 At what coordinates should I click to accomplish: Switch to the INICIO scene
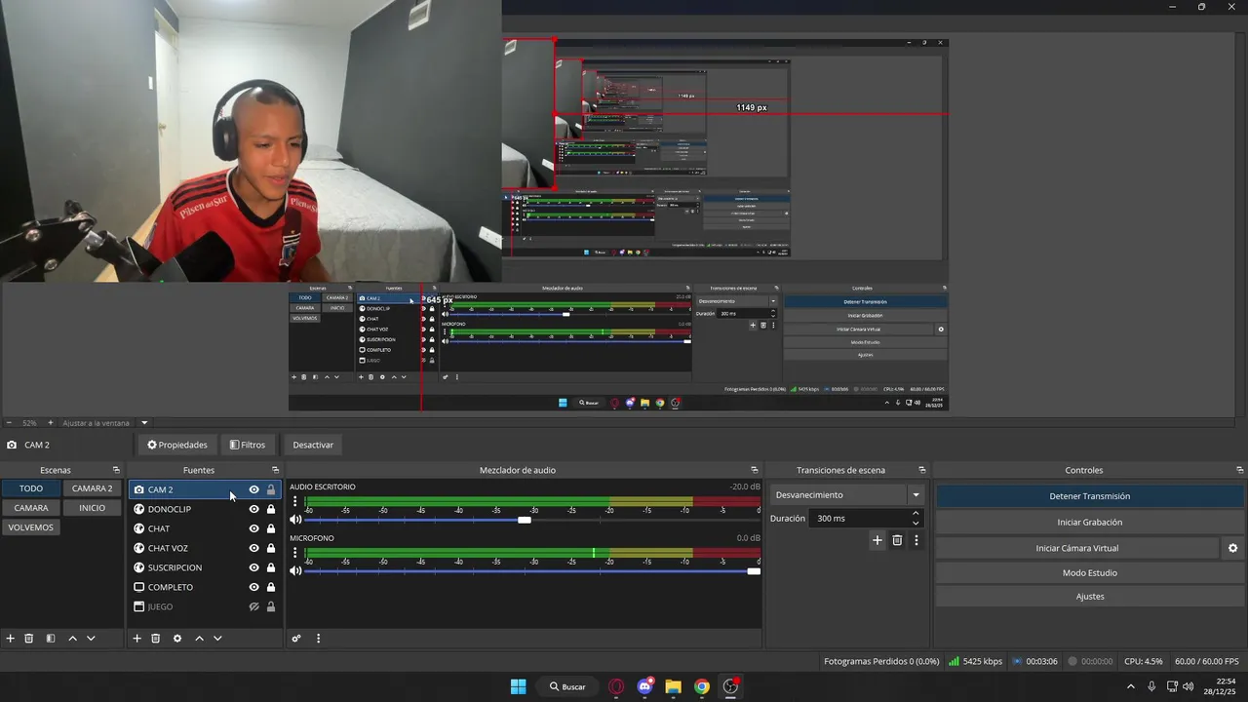pos(92,508)
